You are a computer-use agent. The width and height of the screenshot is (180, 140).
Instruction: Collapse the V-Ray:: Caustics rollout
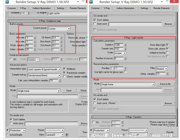tap(133, 117)
